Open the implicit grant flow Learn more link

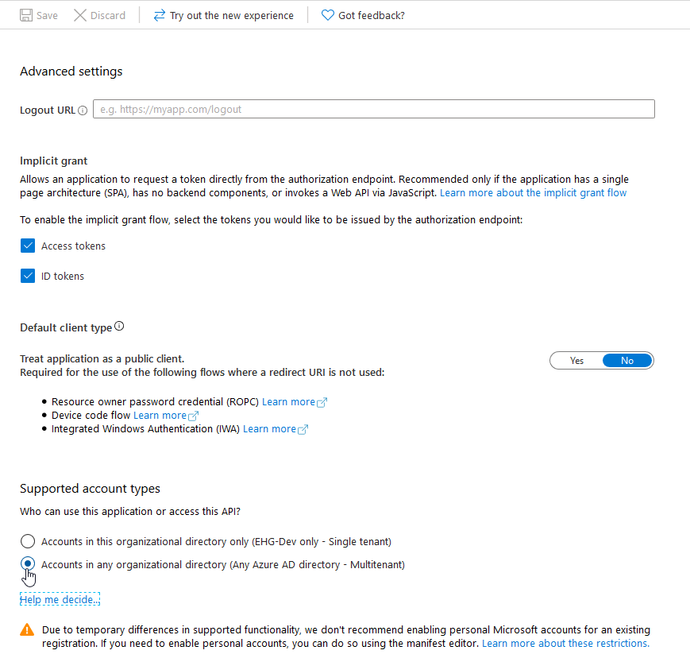point(533,192)
